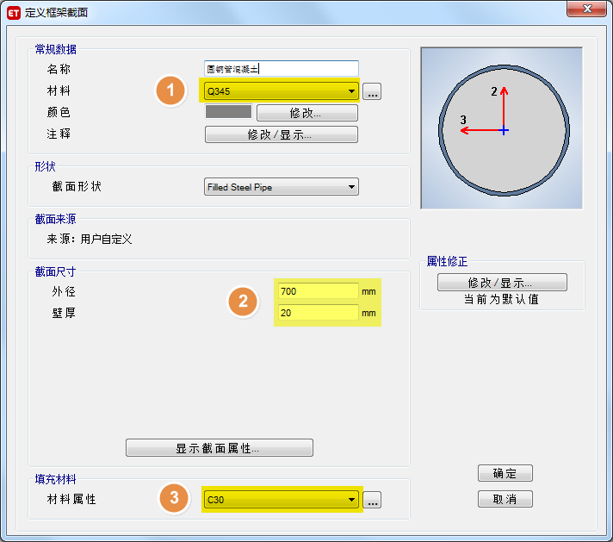Click the ellipsis button beside the Q345 material
613x542 pixels.
pyautogui.click(x=372, y=91)
